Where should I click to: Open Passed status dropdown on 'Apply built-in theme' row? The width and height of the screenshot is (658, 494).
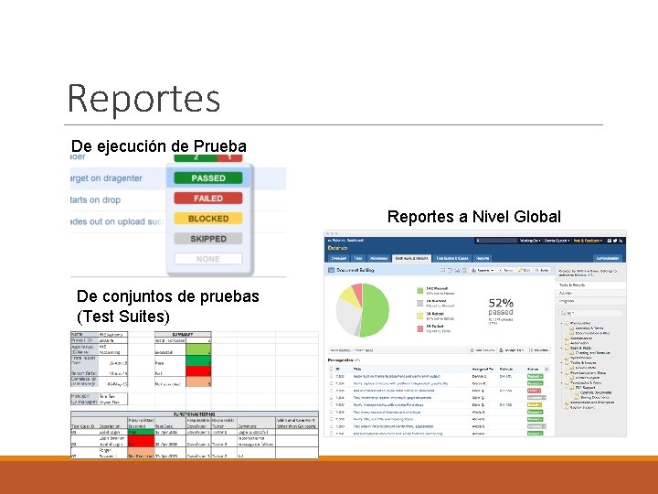coord(535,376)
